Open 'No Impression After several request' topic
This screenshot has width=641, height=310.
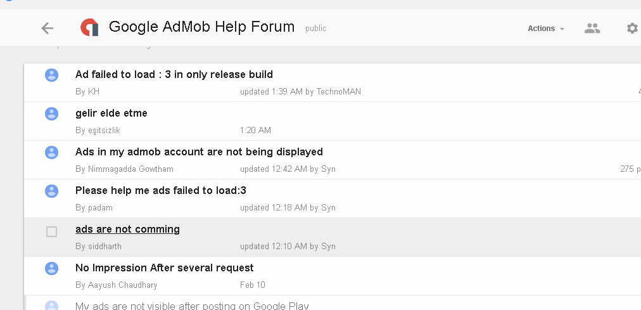point(164,268)
